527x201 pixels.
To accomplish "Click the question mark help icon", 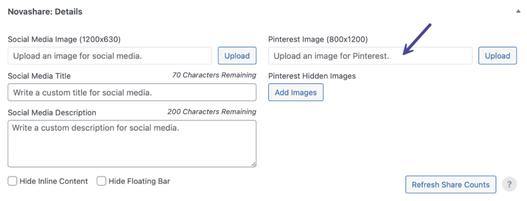I will 509,184.
